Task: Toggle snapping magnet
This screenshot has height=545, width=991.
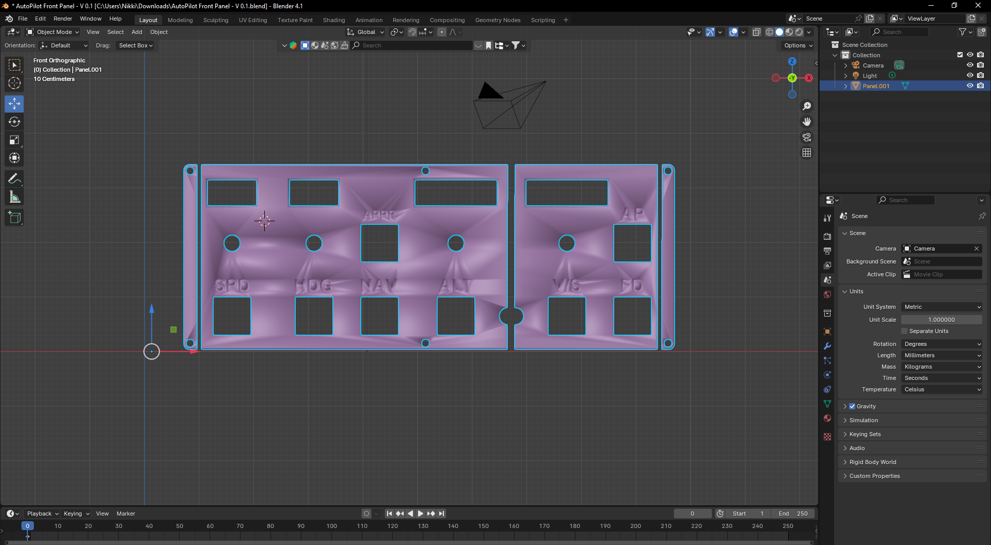Action: pos(412,32)
